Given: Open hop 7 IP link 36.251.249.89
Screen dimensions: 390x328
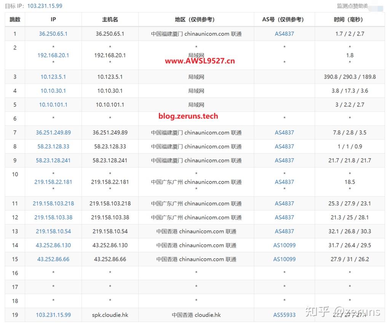Looking at the screenshot, I should point(53,132).
